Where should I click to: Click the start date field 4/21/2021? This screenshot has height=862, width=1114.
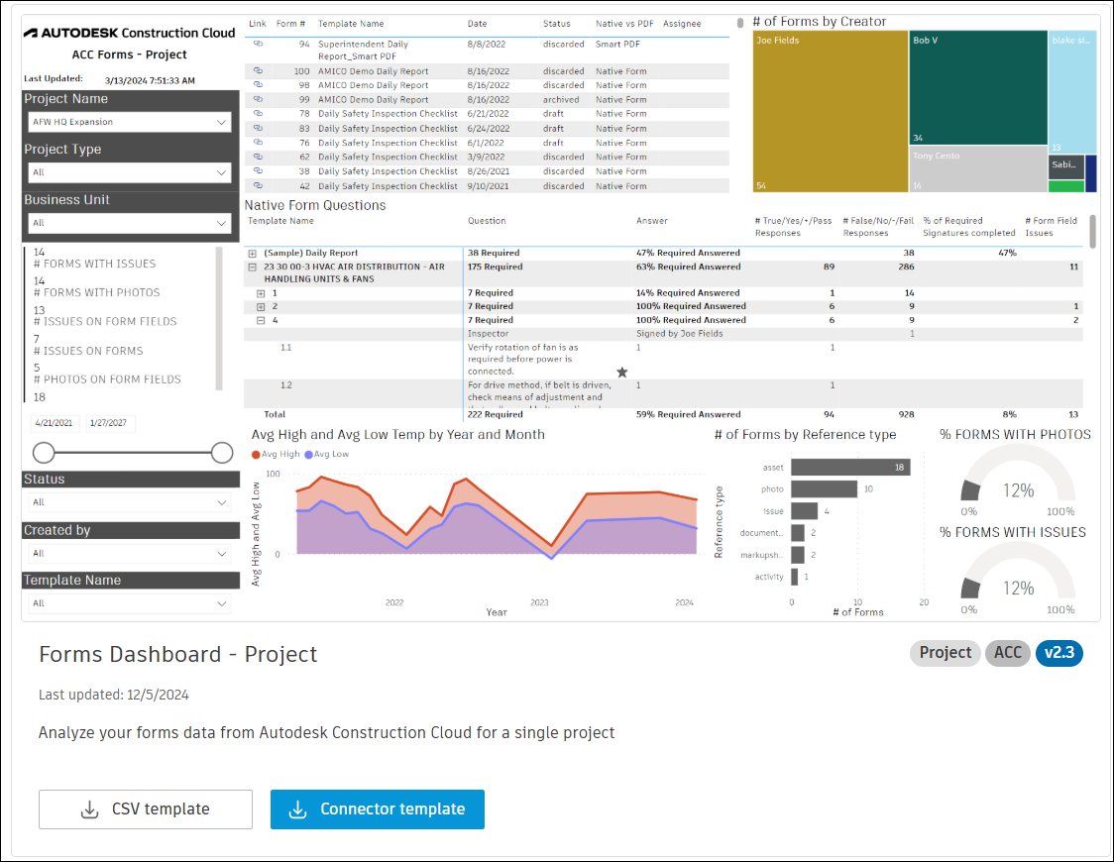pos(54,423)
